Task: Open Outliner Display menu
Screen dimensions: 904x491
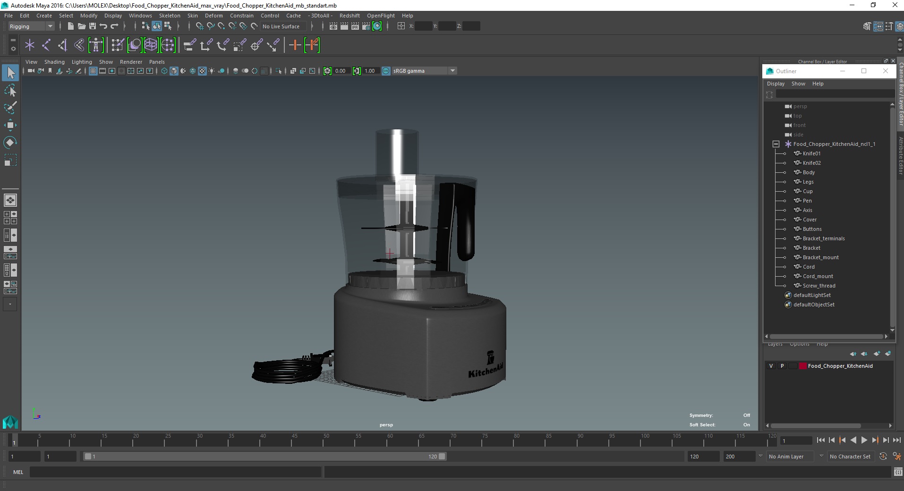Action: tap(776, 84)
